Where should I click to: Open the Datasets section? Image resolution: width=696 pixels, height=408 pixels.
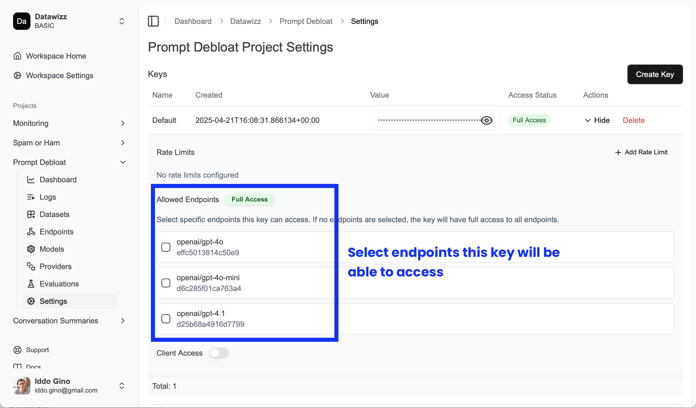(54, 214)
